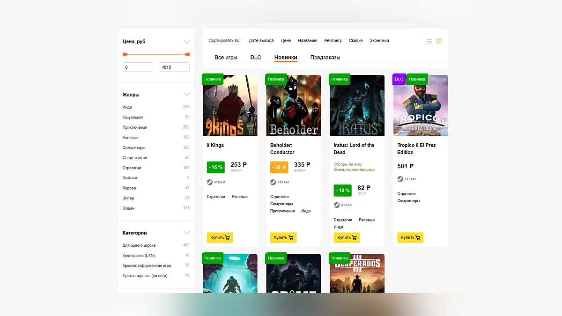
Task: Filter by Стратегии genre
Action: coord(132,168)
